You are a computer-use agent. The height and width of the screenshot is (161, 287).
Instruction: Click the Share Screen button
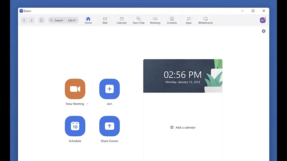[x=110, y=126]
